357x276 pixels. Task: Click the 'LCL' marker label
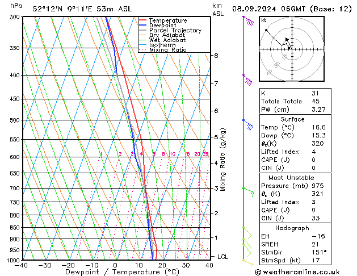[x=222, y=257]
